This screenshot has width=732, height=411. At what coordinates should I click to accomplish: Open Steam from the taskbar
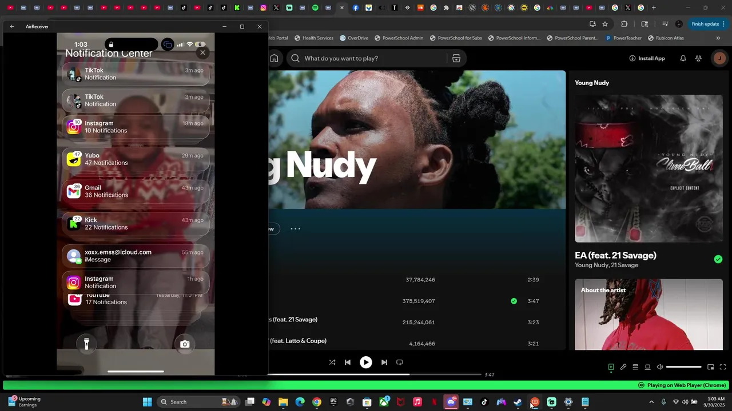(x=518, y=402)
